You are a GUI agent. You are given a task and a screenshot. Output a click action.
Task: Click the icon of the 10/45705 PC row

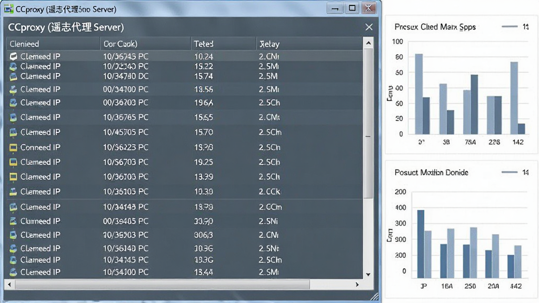point(13,132)
